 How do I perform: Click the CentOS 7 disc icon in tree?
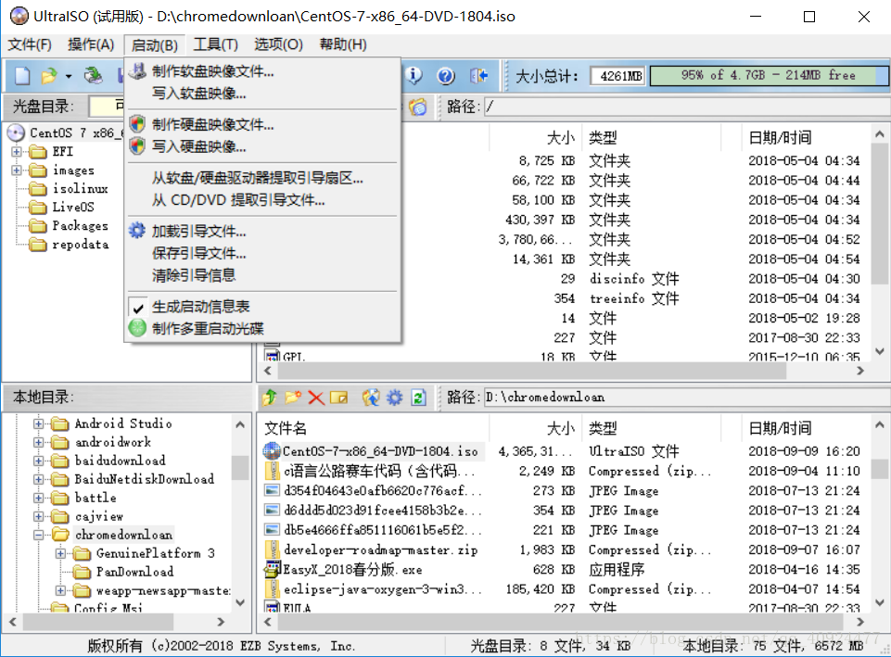click(16, 133)
